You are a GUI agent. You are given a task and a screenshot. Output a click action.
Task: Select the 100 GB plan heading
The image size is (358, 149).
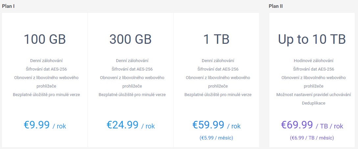point(45,39)
